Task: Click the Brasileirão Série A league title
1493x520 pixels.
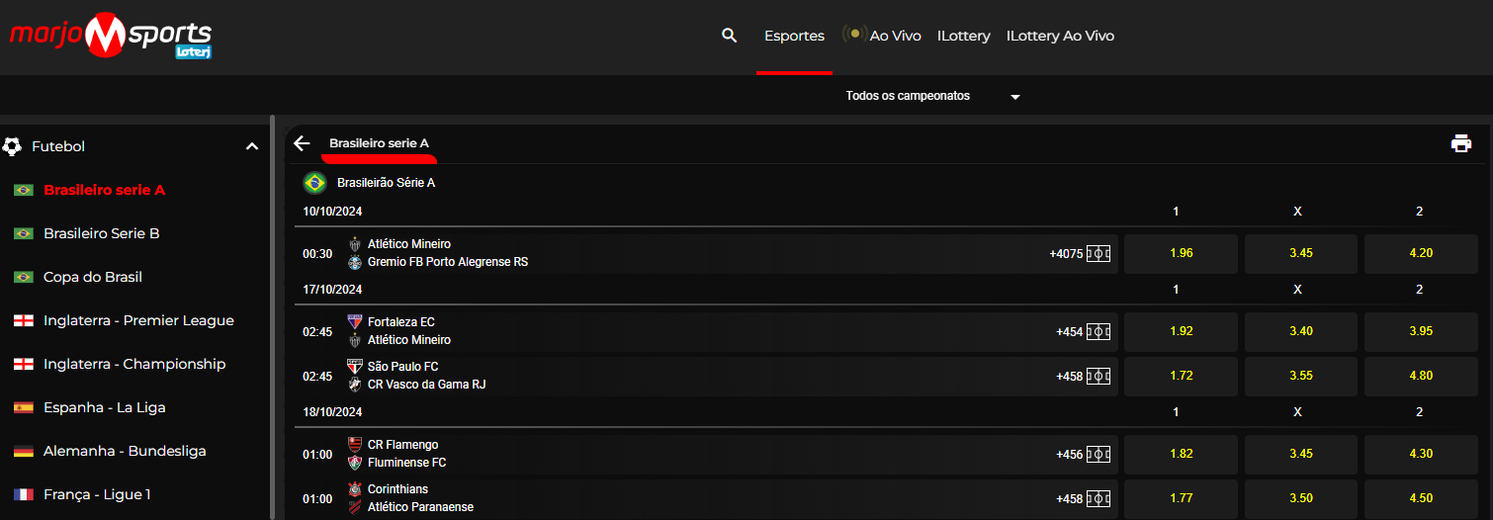Action: pyautogui.click(x=386, y=183)
